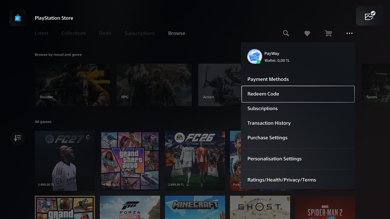
Task: Click the 'Browse by mood and genre' heading
Action: click(58, 54)
